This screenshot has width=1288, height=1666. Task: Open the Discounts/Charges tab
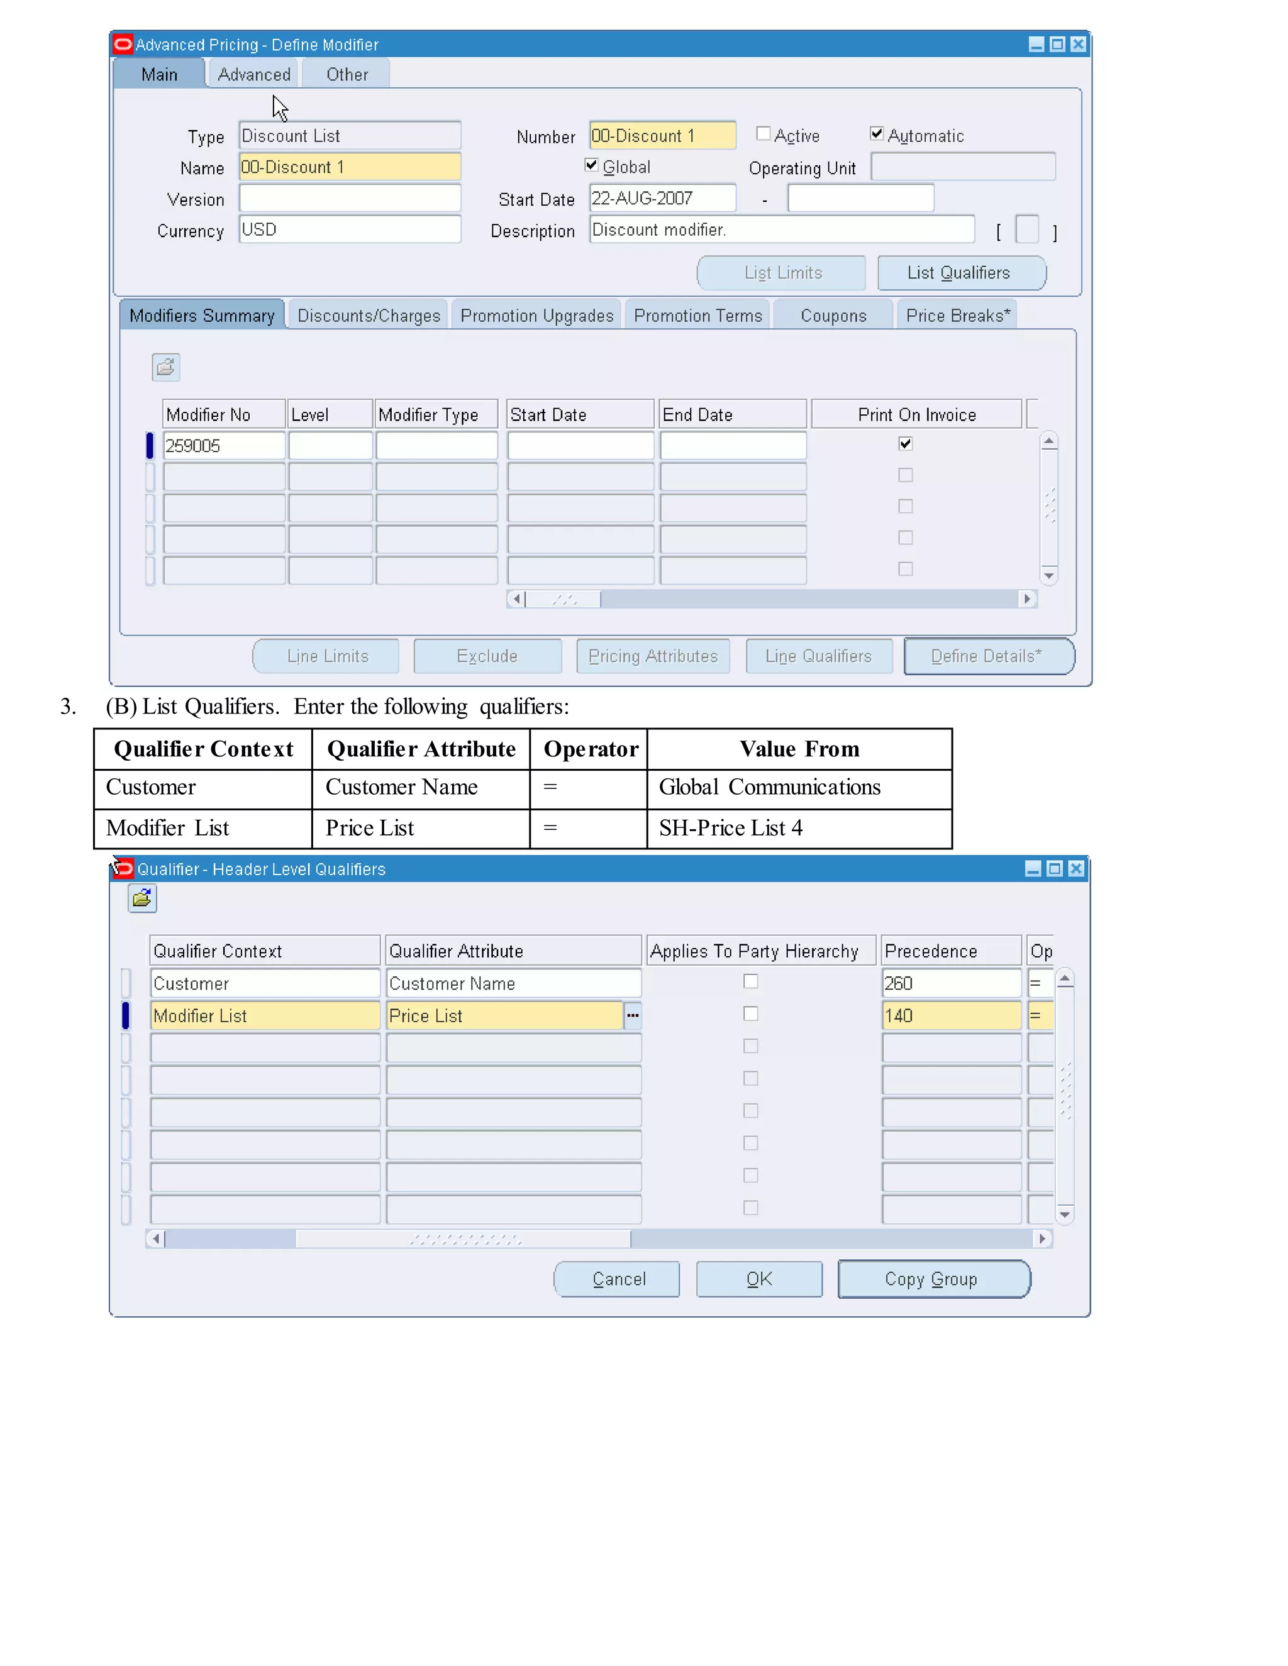pyautogui.click(x=369, y=316)
